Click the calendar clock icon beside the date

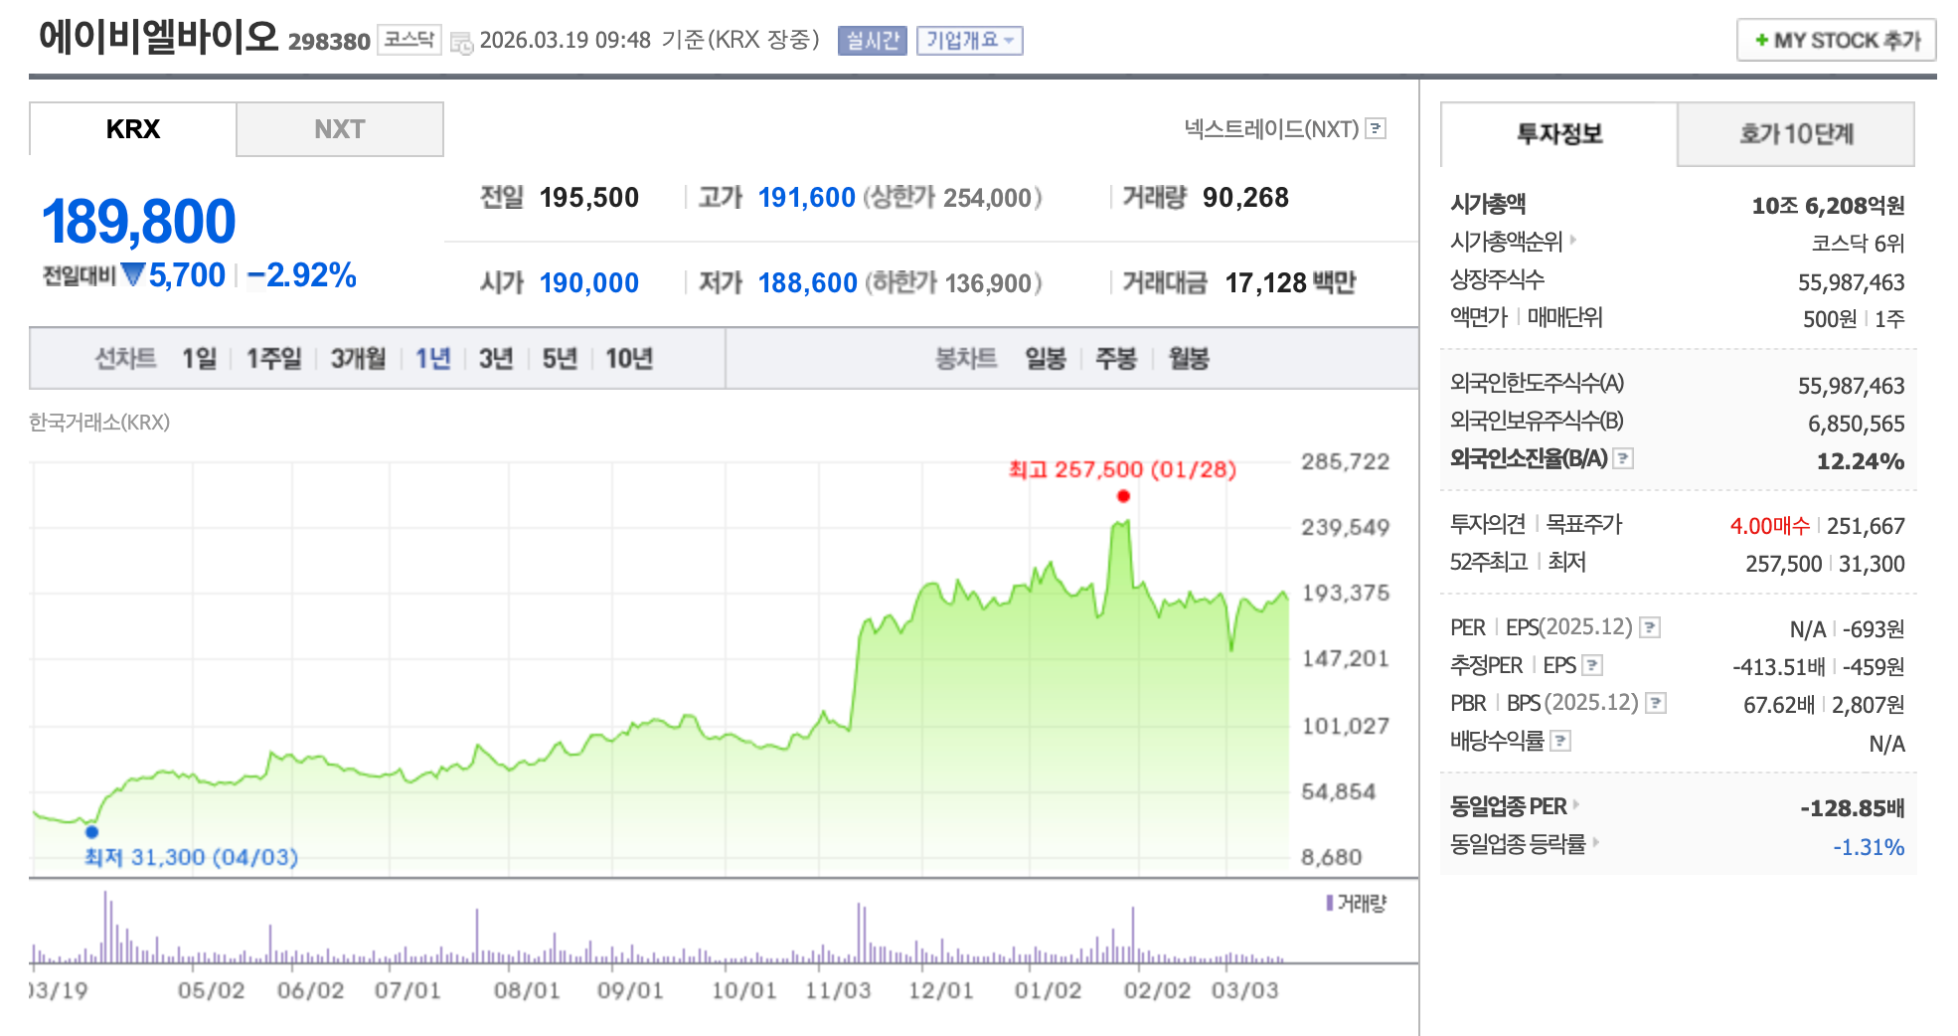tap(461, 43)
